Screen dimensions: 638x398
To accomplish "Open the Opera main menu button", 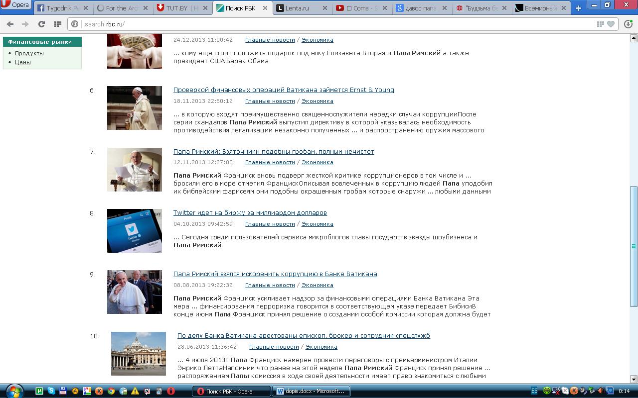I will pyautogui.click(x=16, y=5).
